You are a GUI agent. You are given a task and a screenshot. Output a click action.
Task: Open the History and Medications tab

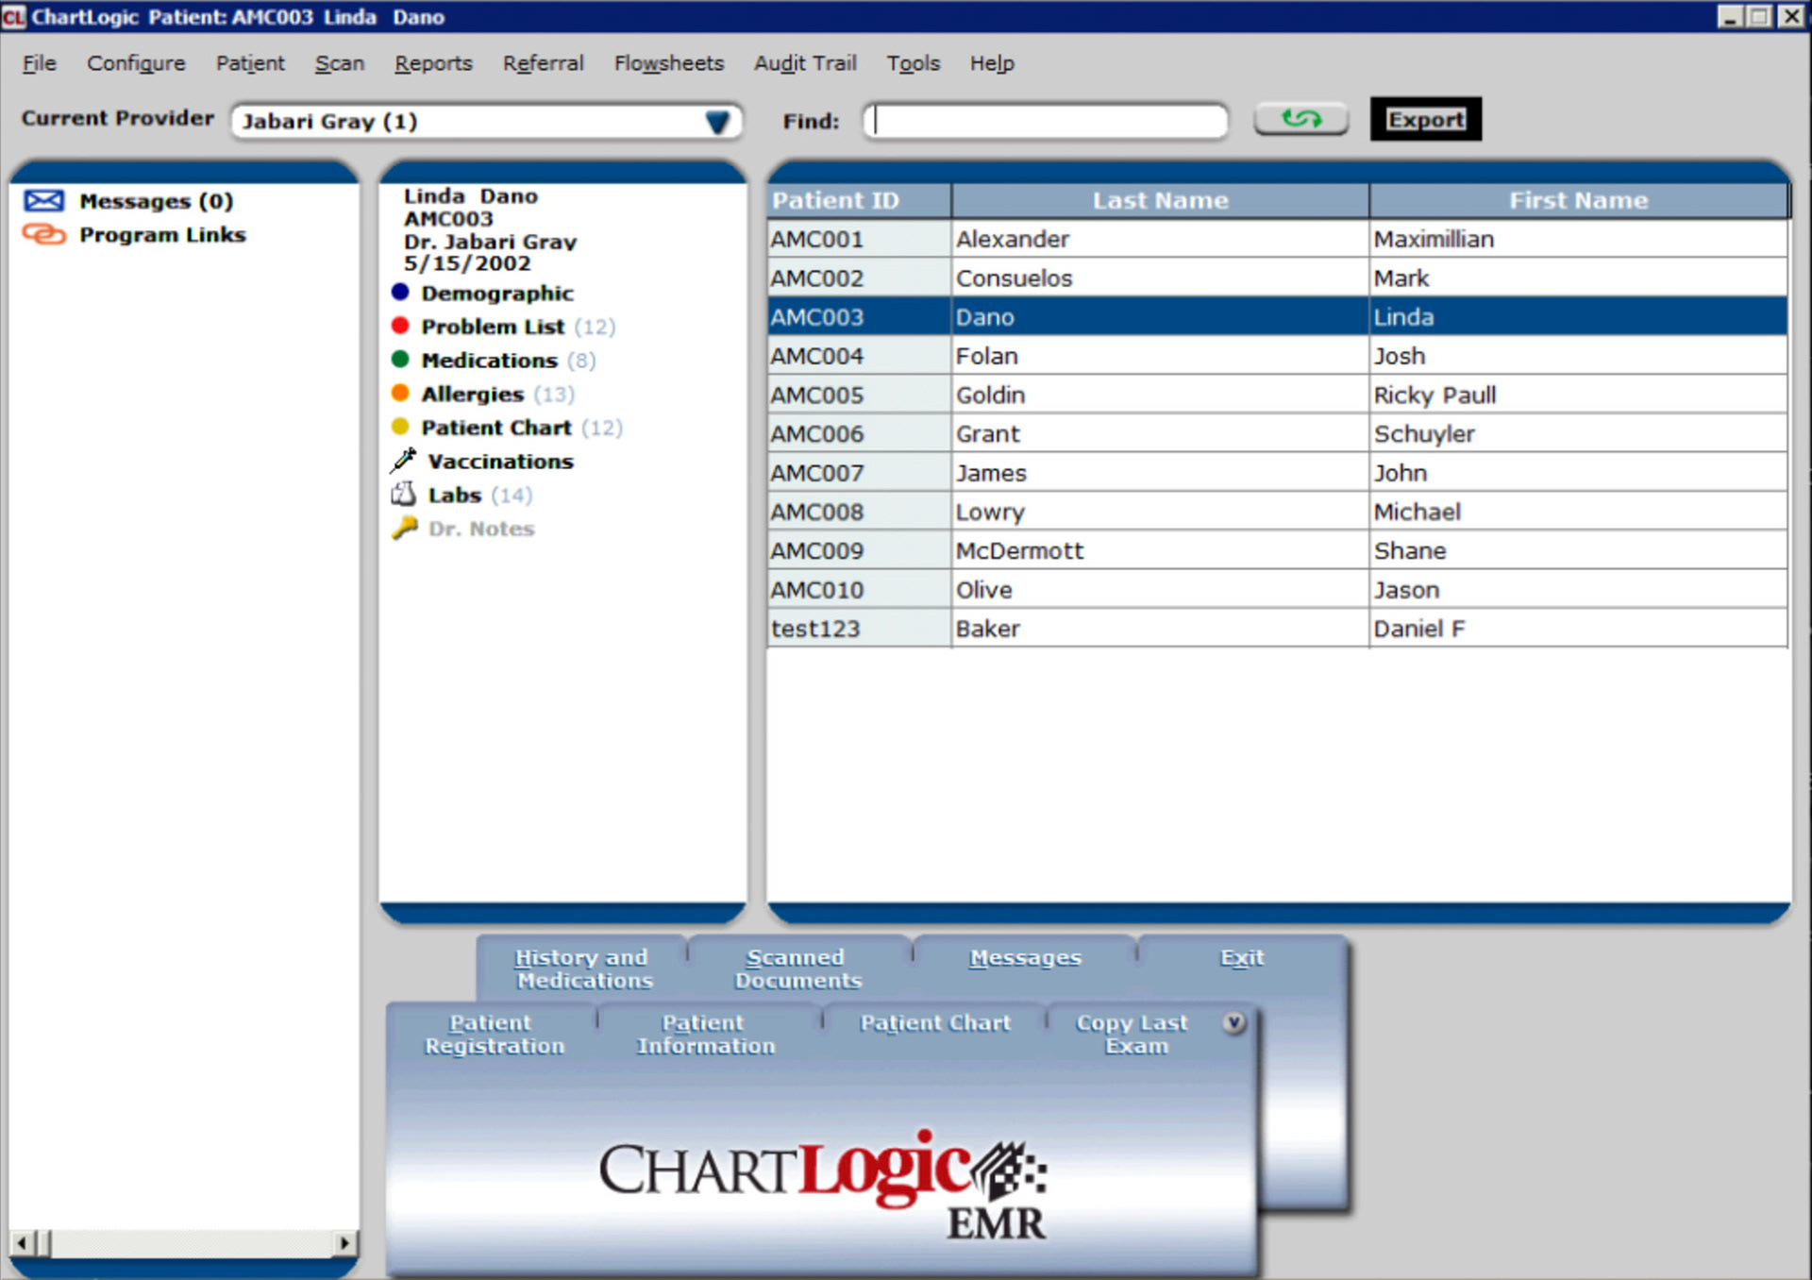pyautogui.click(x=582, y=968)
